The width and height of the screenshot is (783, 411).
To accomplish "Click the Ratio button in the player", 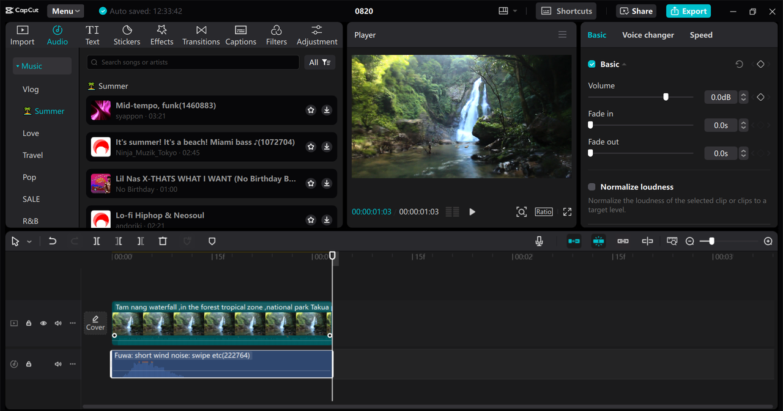I will tap(544, 212).
